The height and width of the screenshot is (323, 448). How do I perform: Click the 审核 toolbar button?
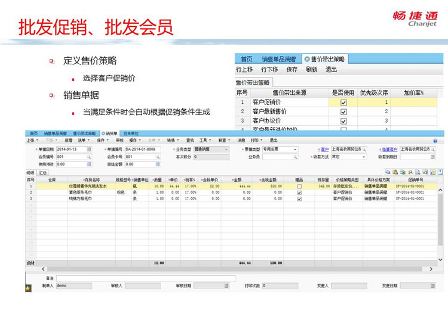tap(119, 140)
